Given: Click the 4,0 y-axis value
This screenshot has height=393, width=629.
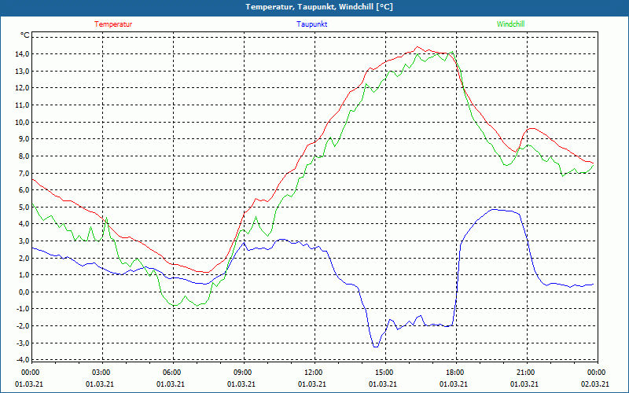Looking at the screenshot, I should 24,224.
